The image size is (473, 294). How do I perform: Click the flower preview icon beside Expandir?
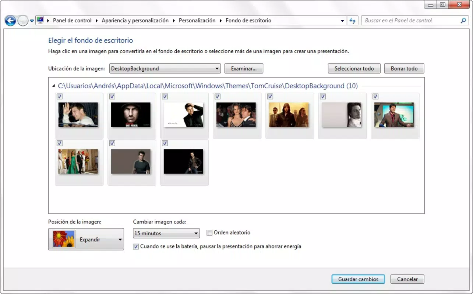pyautogui.click(x=64, y=239)
